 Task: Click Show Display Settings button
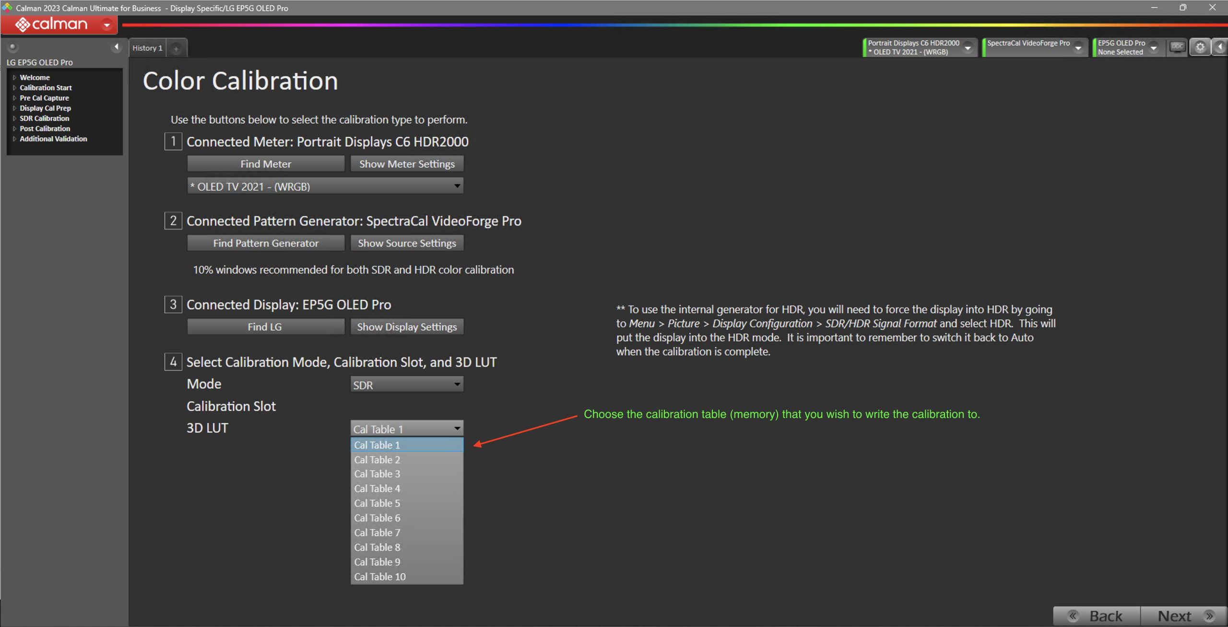click(407, 327)
